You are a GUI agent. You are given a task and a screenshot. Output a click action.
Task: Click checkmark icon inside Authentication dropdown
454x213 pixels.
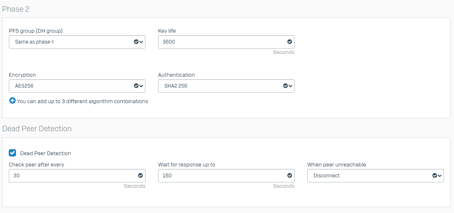click(x=285, y=86)
